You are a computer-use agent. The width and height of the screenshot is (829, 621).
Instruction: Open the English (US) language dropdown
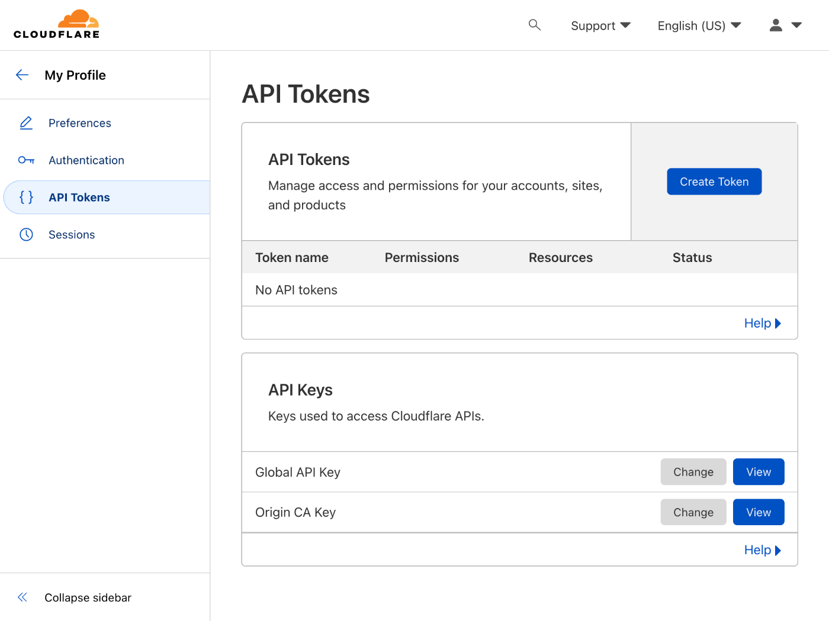(x=699, y=25)
